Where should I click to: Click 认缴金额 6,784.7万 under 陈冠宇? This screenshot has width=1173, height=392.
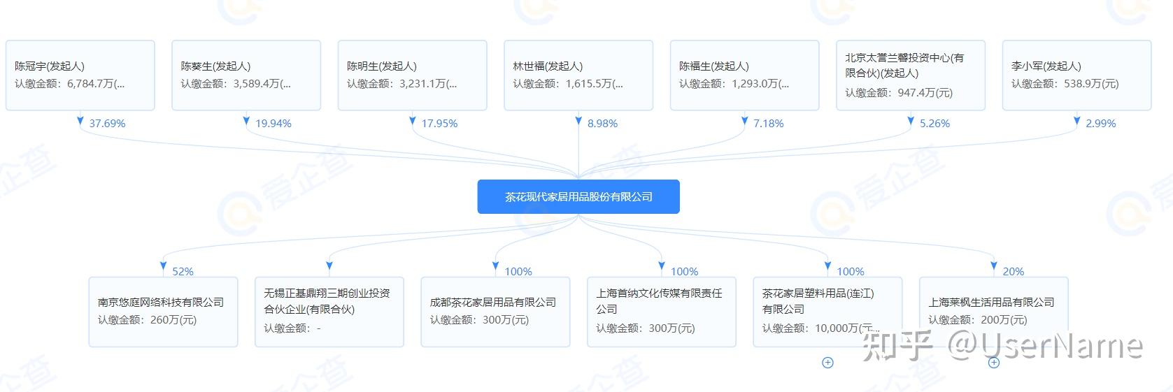pos(70,84)
